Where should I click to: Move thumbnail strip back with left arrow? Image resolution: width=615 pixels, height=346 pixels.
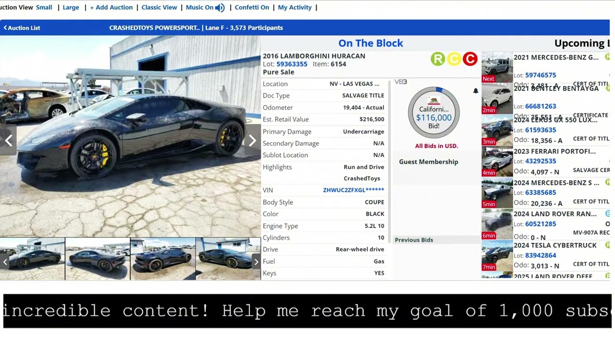(5, 262)
